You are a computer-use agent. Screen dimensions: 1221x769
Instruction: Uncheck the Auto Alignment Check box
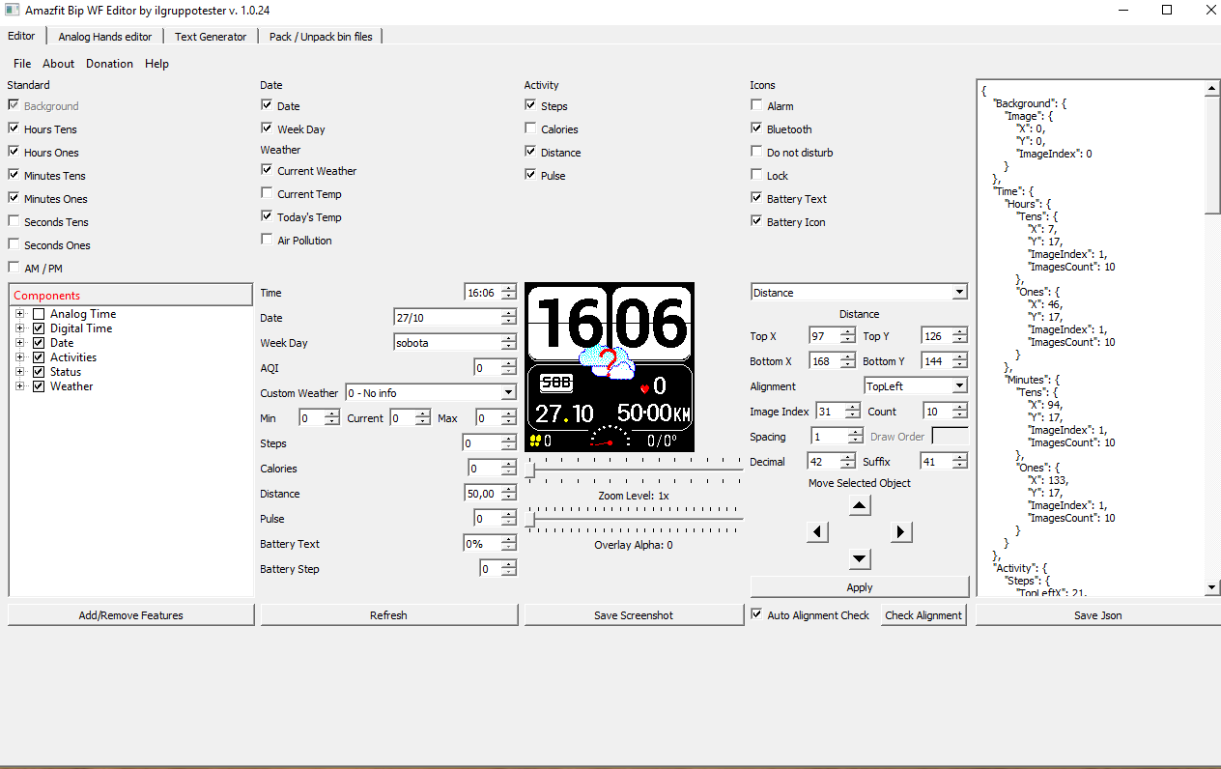point(757,614)
